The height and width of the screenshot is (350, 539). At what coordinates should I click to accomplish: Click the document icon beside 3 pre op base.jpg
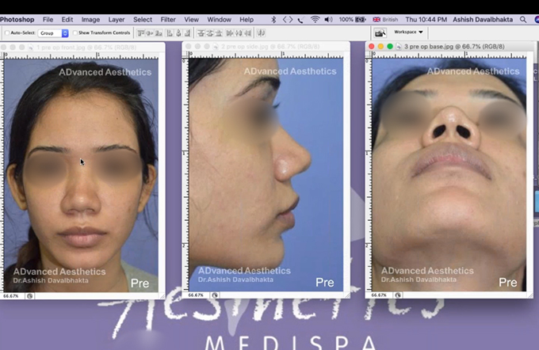(399, 47)
